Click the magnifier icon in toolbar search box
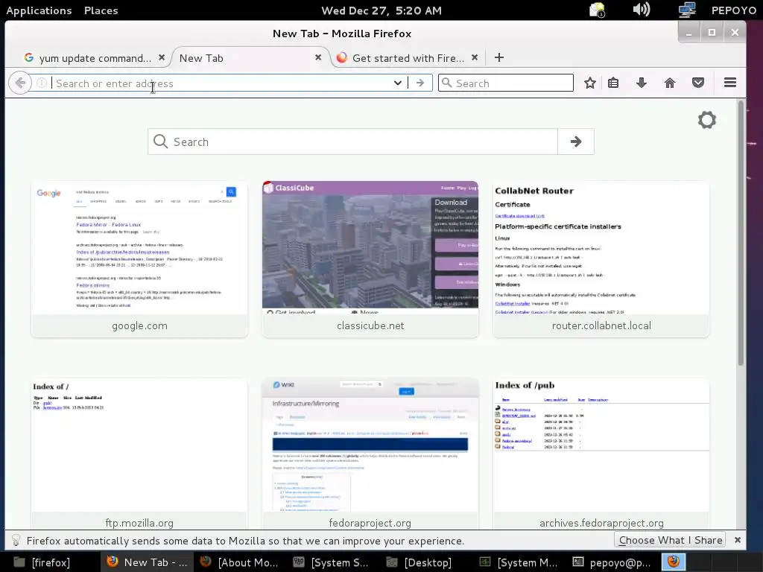 447,83
